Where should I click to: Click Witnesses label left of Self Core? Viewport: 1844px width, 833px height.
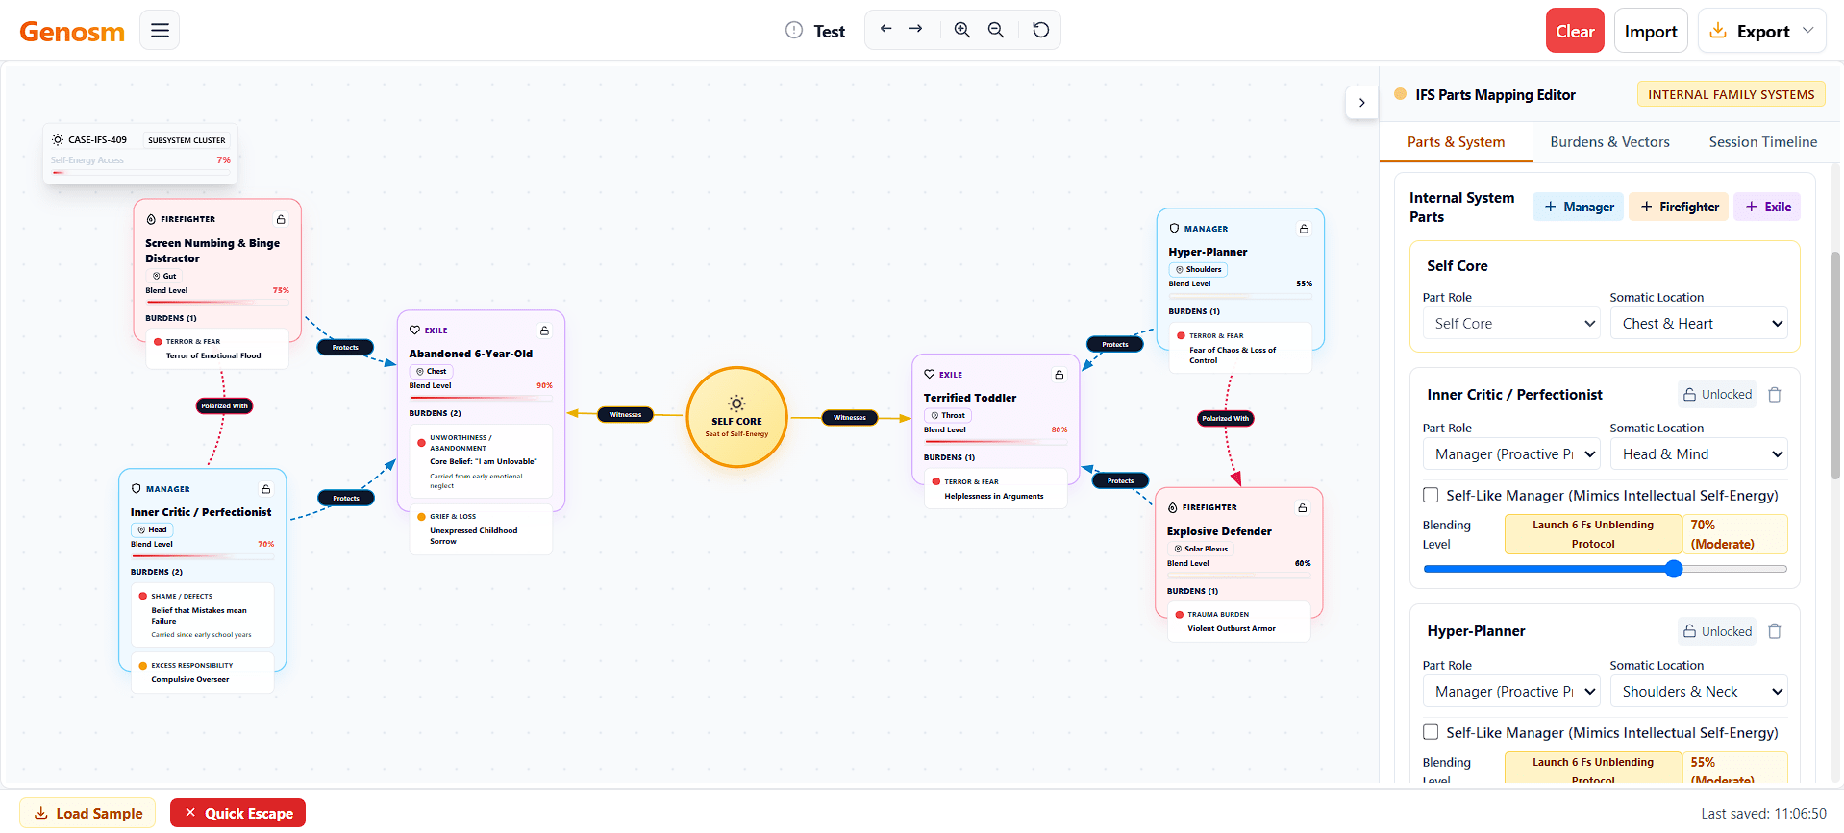[625, 415]
